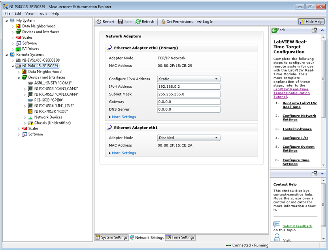Open LabVIEW Real-Time Target Configuration Tutorial link
The width and height of the screenshot is (328, 250).
pos(291,93)
